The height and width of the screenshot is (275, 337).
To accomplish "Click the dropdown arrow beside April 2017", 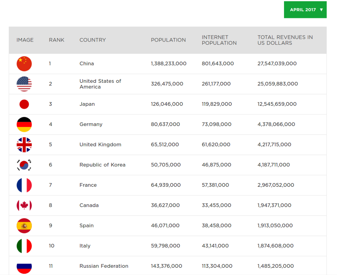I will (321, 10).
